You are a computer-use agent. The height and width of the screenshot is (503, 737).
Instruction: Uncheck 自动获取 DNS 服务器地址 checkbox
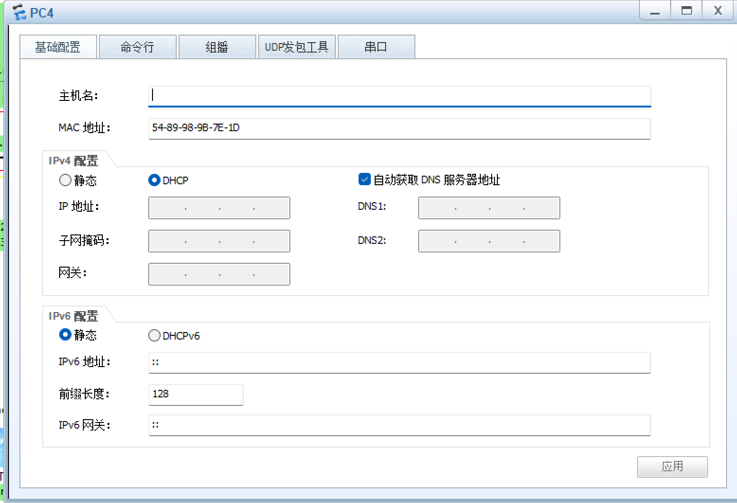[x=364, y=179]
